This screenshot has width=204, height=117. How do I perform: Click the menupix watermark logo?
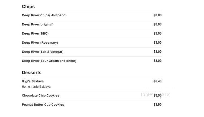(155, 94)
